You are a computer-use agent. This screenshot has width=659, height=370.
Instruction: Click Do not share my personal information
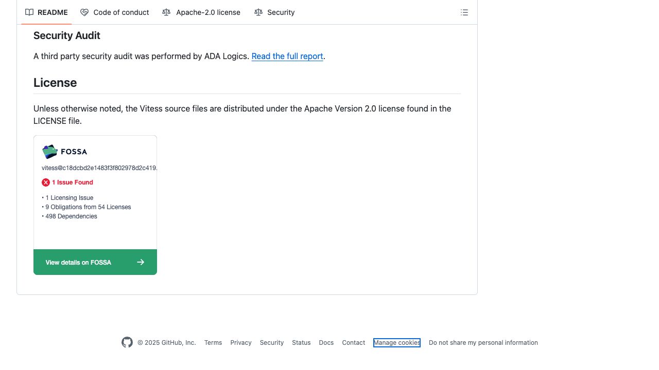(483, 343)
